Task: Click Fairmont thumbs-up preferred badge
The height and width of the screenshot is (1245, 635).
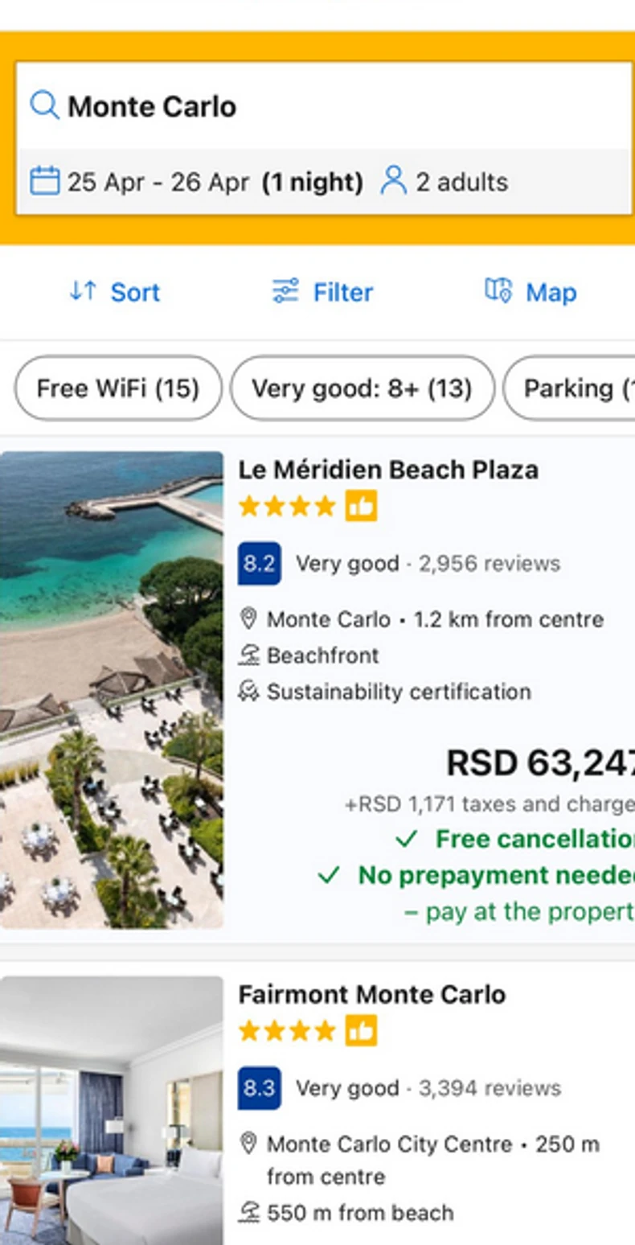Action: click(x=361, y=1031)
